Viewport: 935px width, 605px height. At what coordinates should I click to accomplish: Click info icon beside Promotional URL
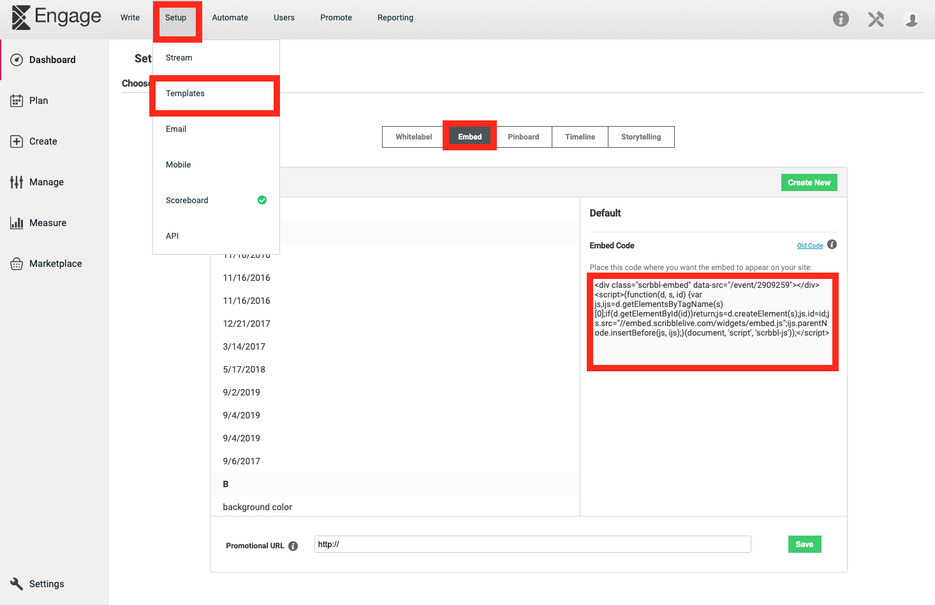pyautogui.click(x=293, y=546)
